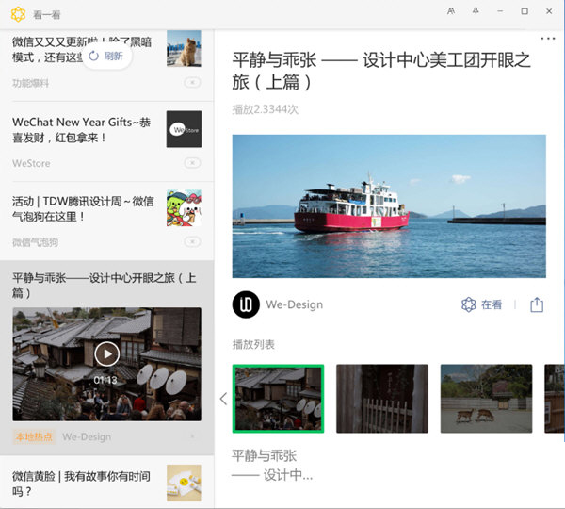565x509 pixels.
Task: Open the small arrow beside We-Design tag
Action: (192, 436)
